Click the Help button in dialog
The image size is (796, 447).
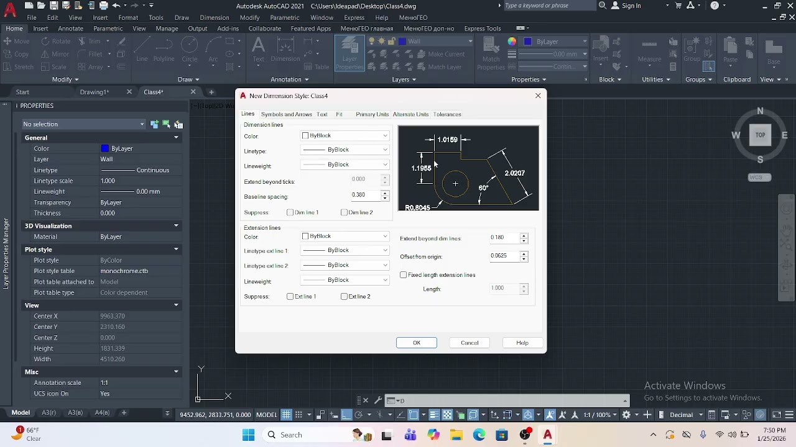pyautogui.click(x=522, y=343)
